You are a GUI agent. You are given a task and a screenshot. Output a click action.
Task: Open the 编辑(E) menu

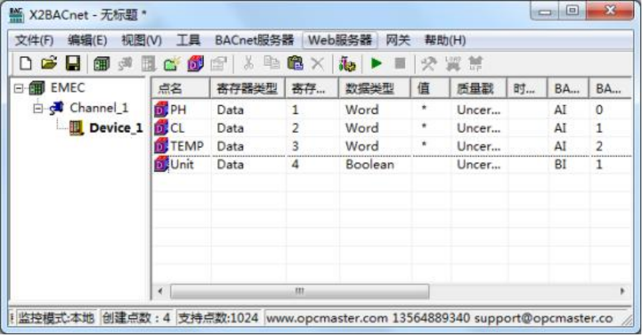pos(87,40)
